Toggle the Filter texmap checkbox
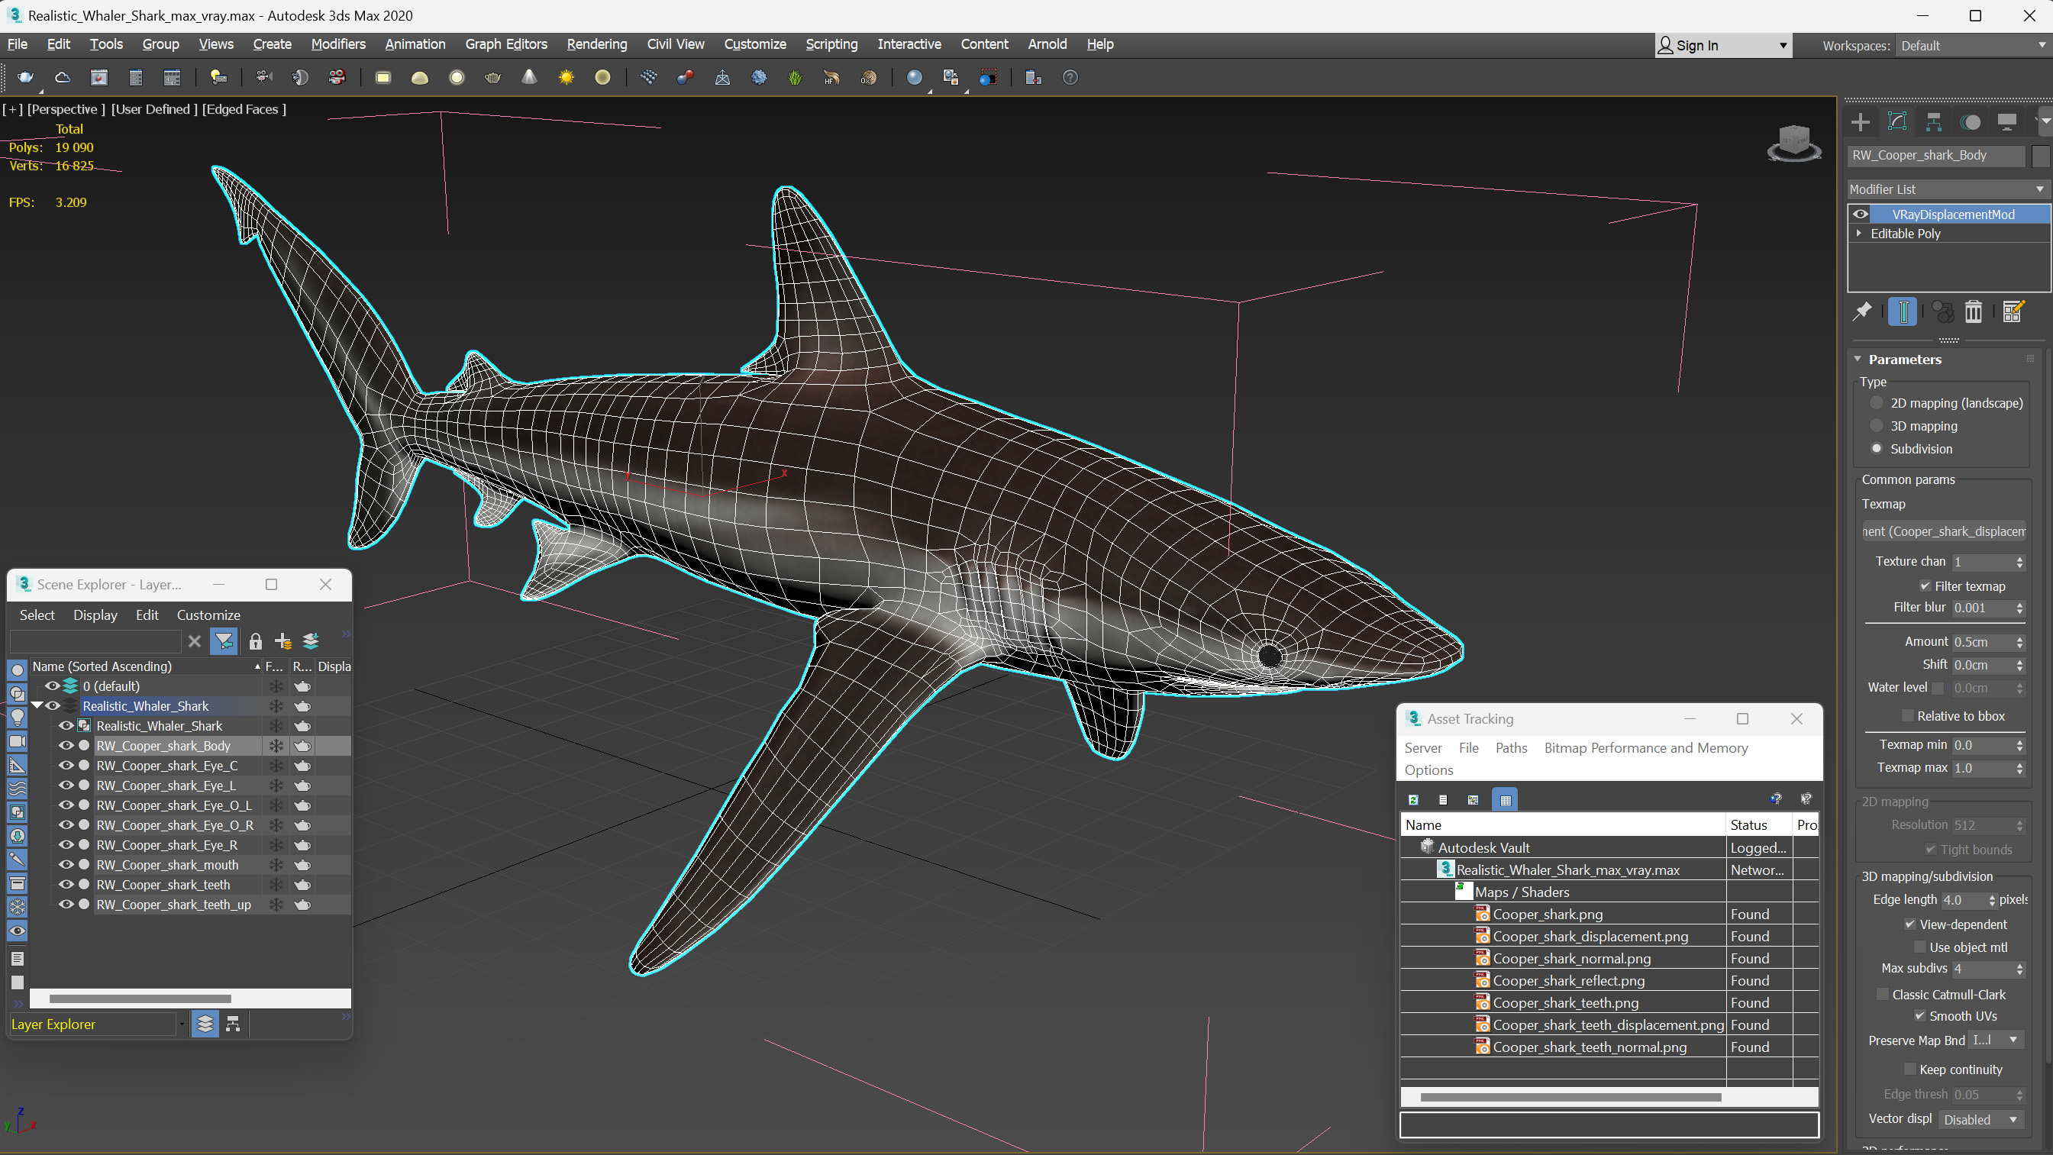Image resolution: width=2053 pixels, height=1155 pixels. pos(1925,586)
